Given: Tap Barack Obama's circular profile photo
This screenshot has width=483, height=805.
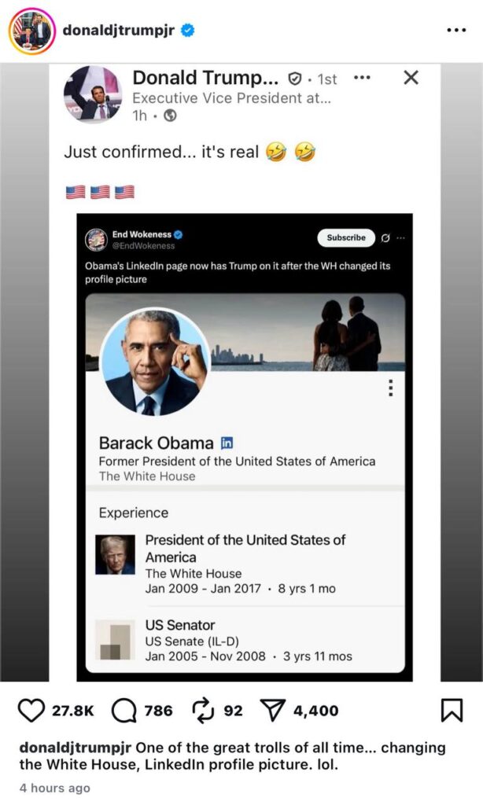Looking at the screenshot, I should tap(155, 362).
